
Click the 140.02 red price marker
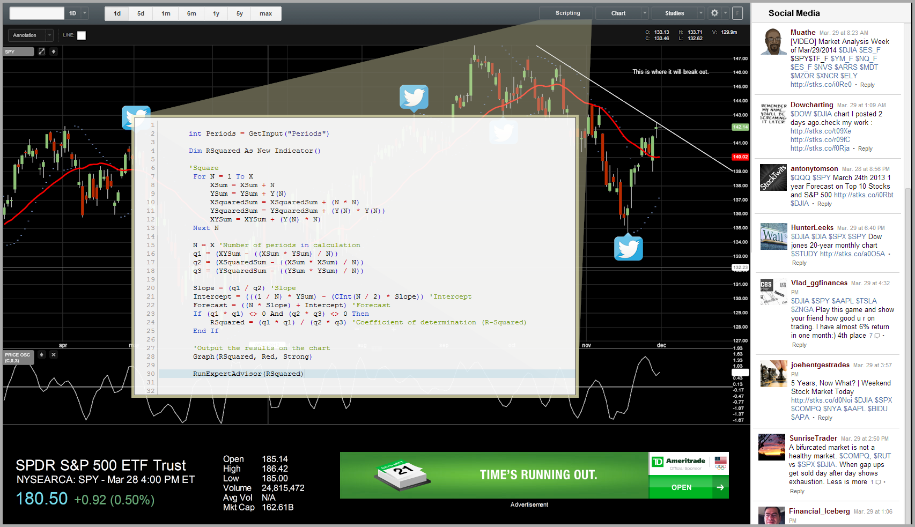[740, 157]
